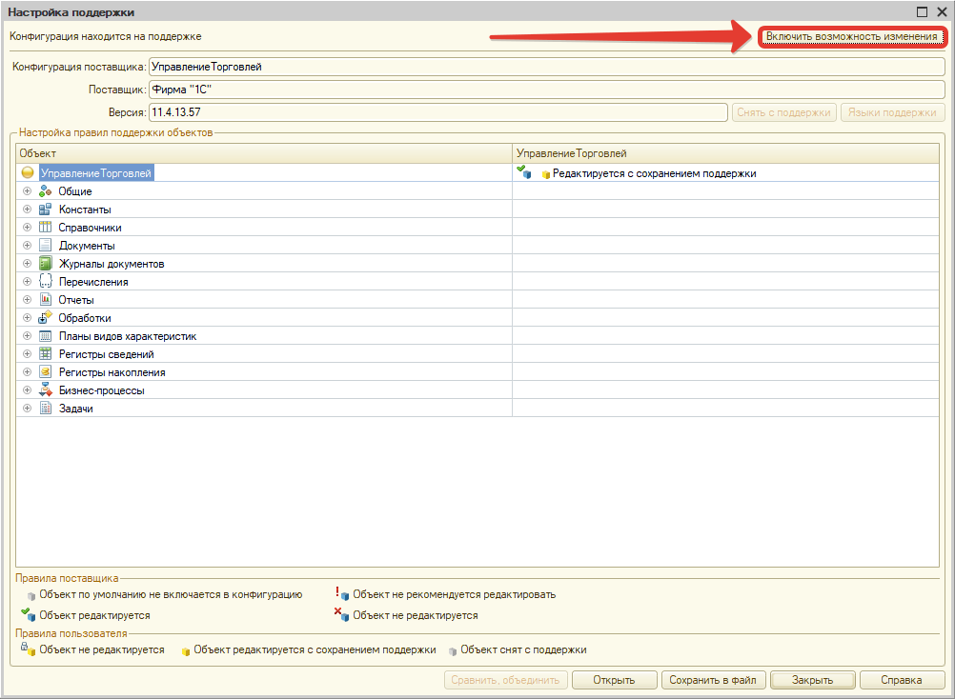Click the Документы tree icon
Image resolution: width=955 pixels, height=699 pixels.
45,246
